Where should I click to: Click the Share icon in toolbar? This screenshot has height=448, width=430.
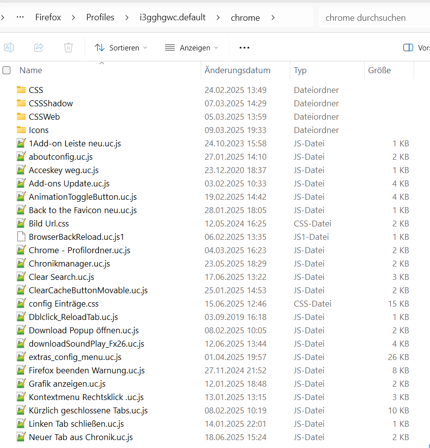click(39, 47)
